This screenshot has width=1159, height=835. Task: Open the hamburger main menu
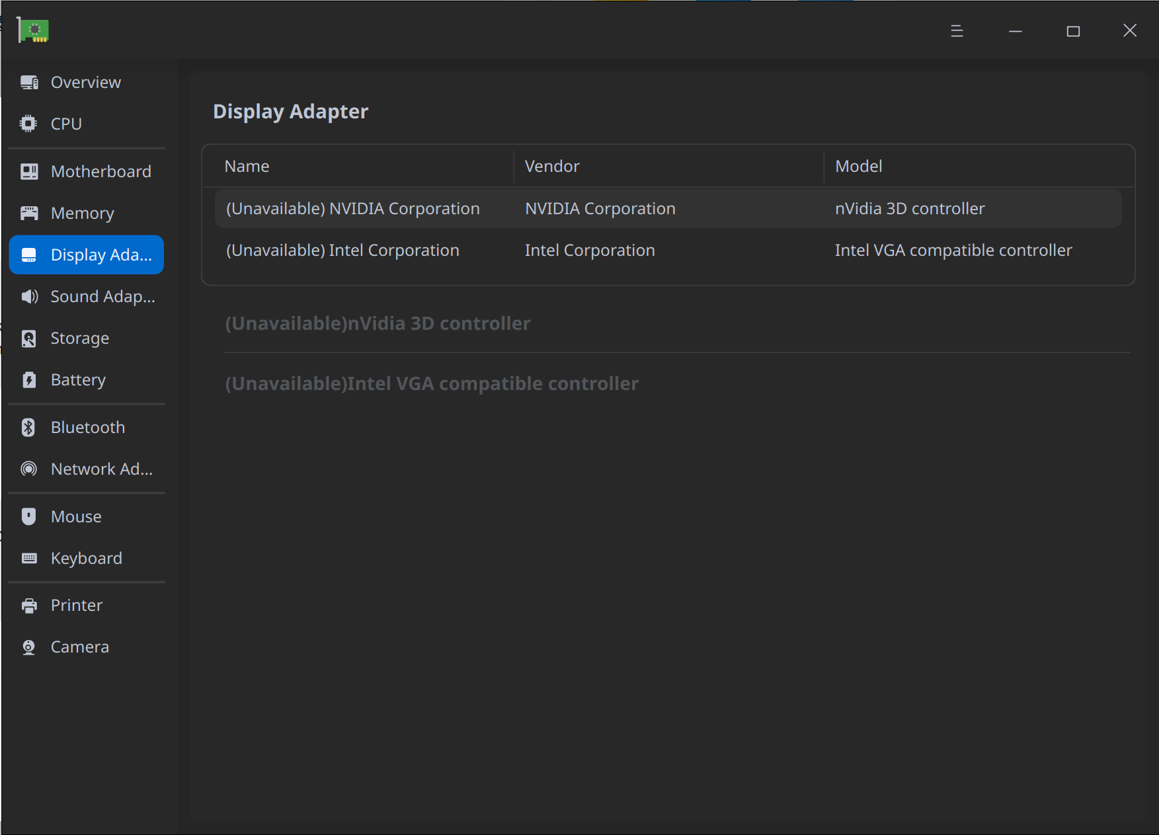click(x=956, y=31)
